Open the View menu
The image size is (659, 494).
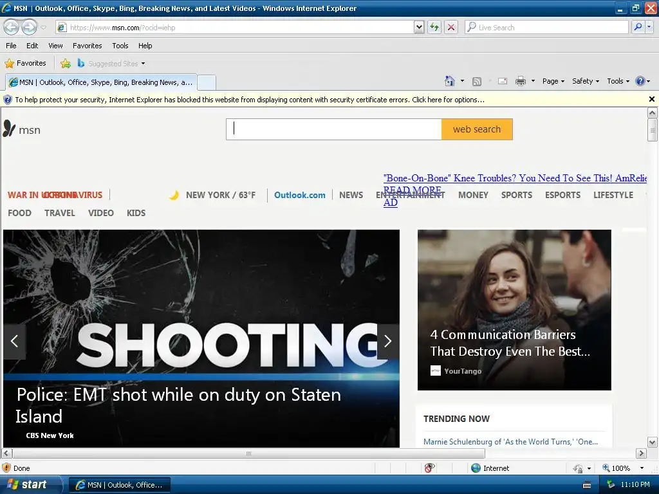click(55, 46)
